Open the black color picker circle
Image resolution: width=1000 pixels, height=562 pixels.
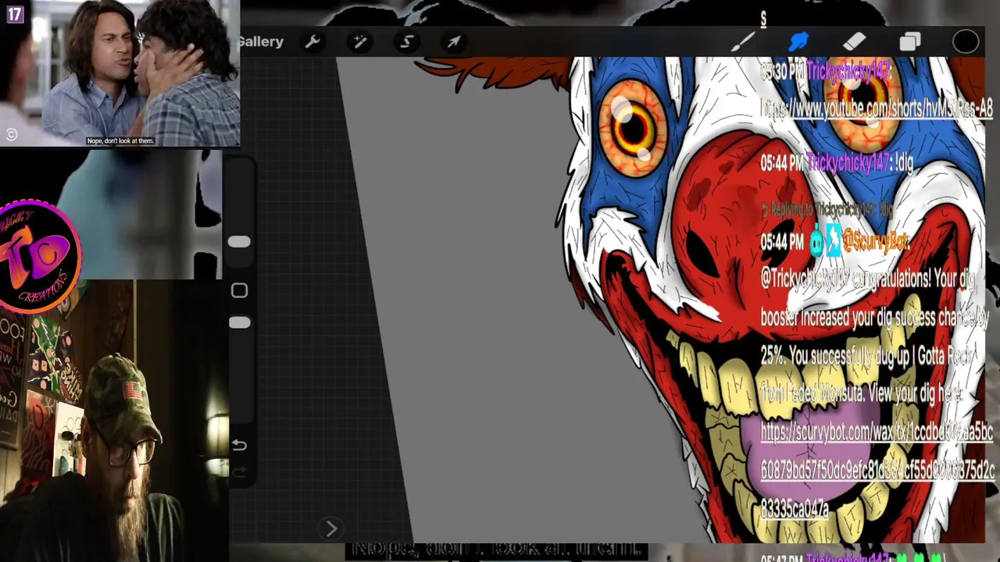(966, 42)
